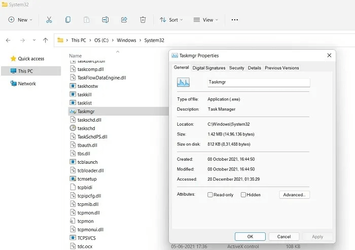Go back using the back arrow
This screenshot has height=250, width=355.
click(x=8, y=40)
